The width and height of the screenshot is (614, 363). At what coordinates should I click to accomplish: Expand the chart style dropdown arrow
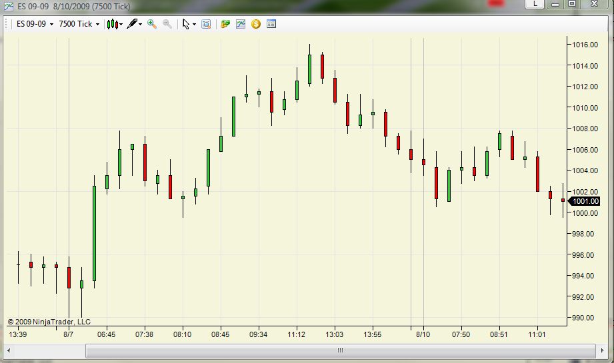point(121,24)
